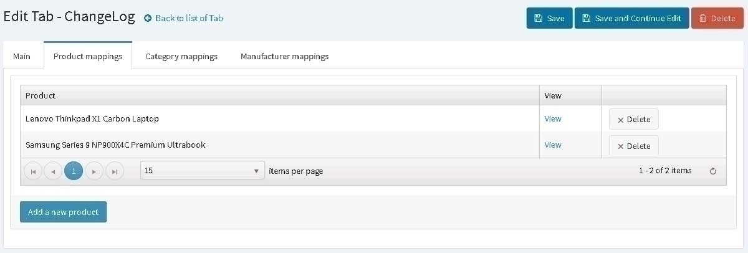Switch to the Main tab

[22, 56]
